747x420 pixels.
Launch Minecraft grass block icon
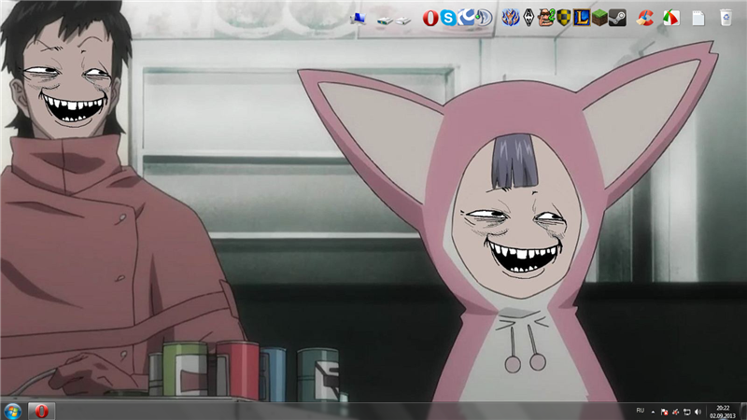tap(599, 18)
